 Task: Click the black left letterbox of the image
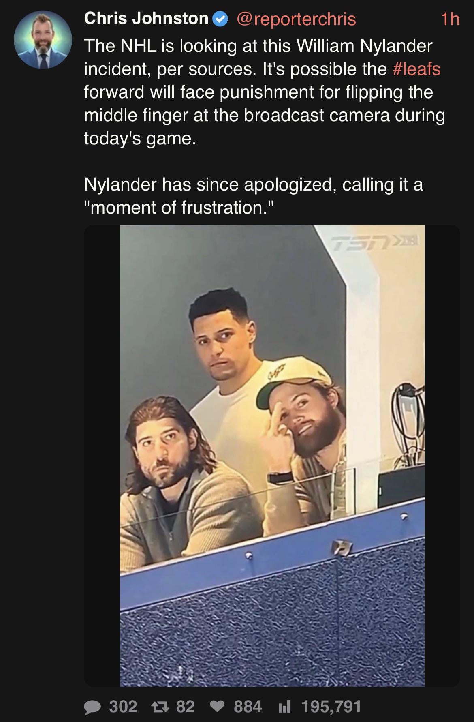tap(102, 456)
